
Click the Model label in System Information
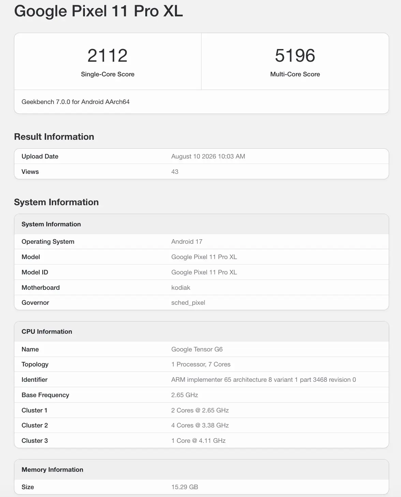(x=31, y=257)
